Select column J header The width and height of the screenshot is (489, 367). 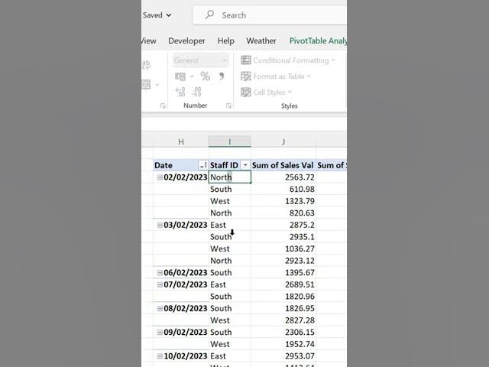[283, 141]
